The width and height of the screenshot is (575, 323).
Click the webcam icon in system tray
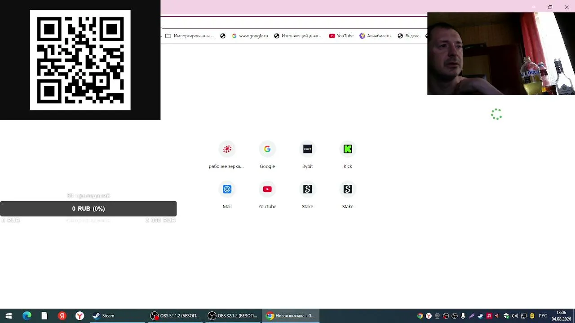coord(437,316)
